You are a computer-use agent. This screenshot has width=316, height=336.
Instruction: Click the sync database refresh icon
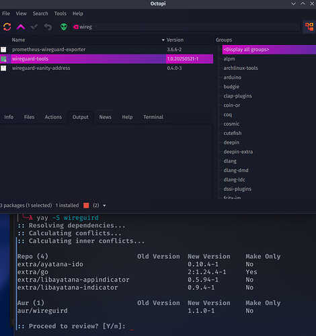(x=7, y=27)
